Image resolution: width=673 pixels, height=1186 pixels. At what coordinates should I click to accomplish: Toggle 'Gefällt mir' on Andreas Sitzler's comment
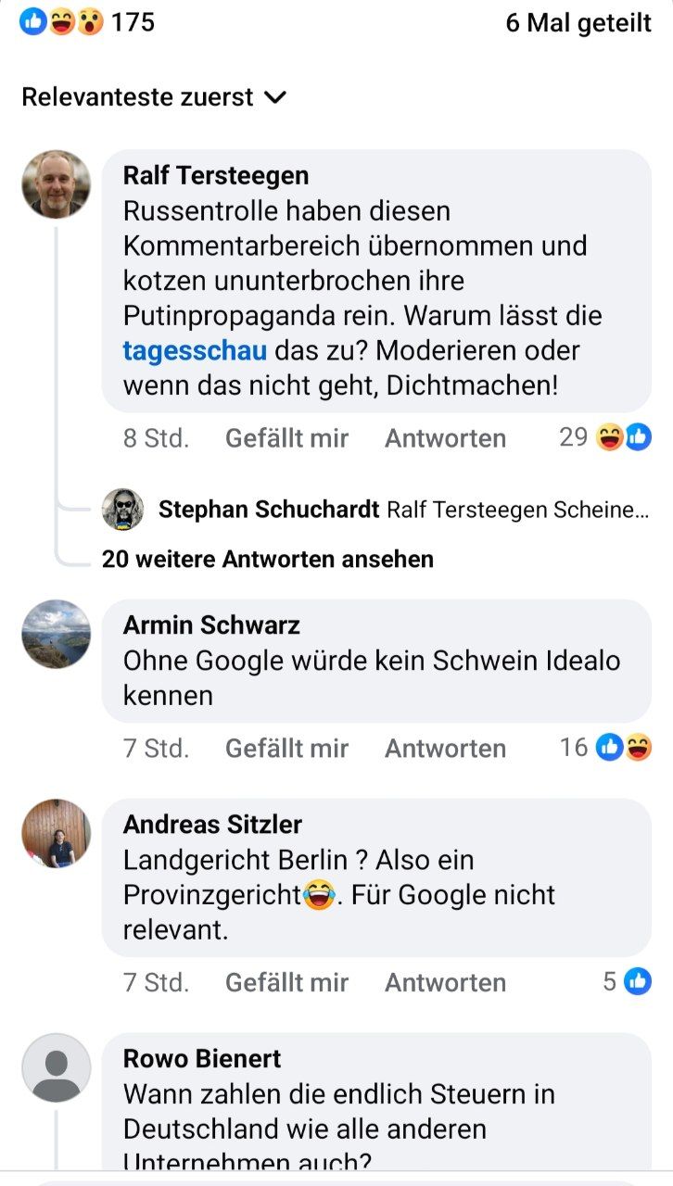click(286, 982)
